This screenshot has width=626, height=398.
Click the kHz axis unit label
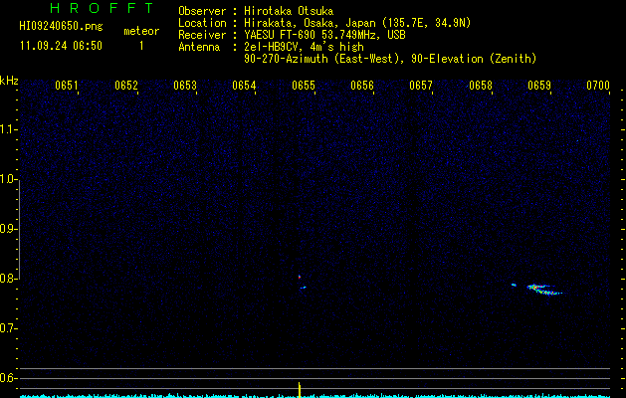[x=9, y=81]
